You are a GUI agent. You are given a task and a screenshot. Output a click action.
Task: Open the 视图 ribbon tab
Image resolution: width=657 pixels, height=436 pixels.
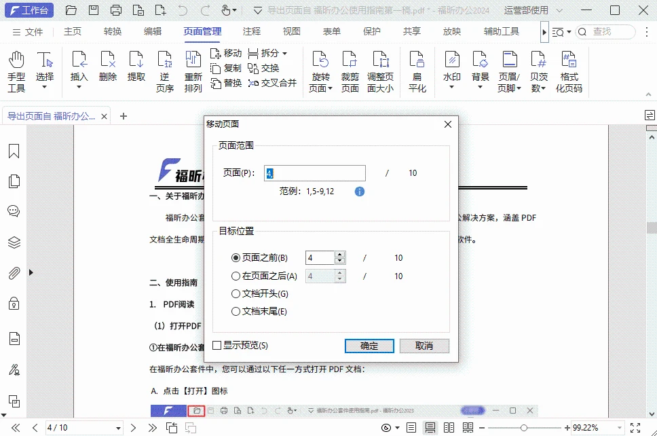(x=291, y=31)
